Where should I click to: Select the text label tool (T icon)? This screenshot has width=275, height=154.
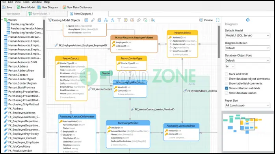(119, 20)
